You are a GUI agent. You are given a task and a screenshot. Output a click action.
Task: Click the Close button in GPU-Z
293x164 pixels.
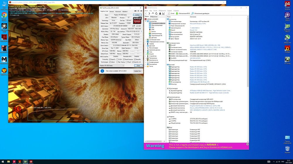[x=138, y=66]
